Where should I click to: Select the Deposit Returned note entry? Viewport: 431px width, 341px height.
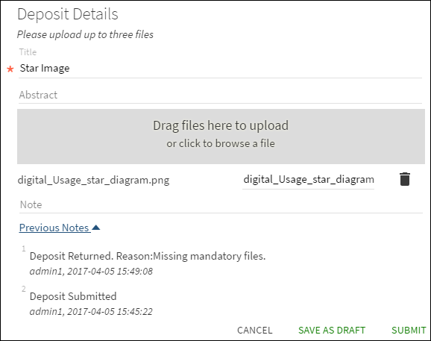coord(148,256)
